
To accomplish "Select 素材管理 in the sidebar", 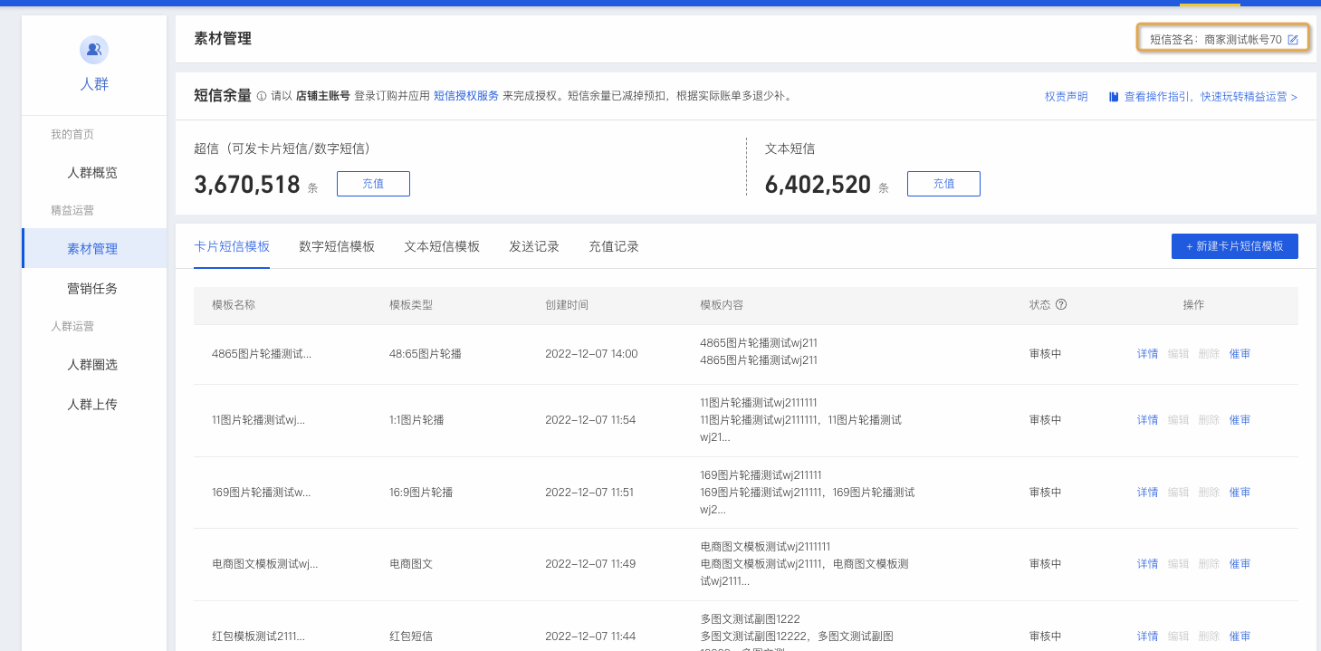I will [x=92, y=249].
